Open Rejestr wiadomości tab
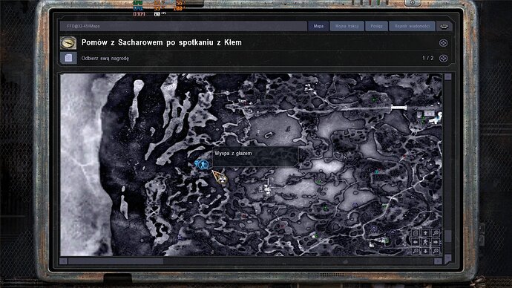 pos(412,26)
